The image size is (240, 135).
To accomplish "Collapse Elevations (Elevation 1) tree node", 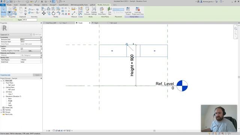I will coord(4,96).
